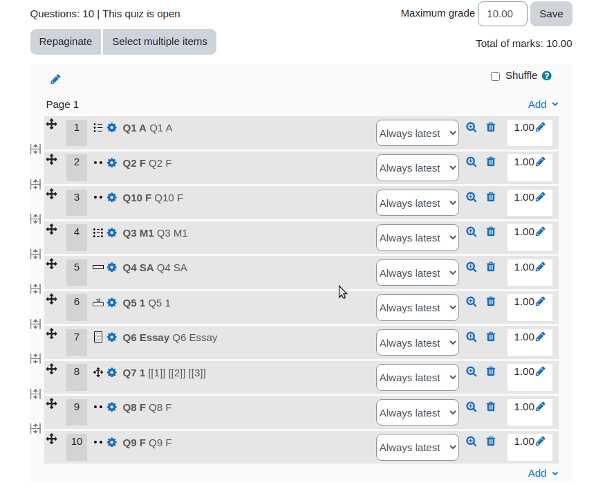
Task: Delete question Q8 F with trash icon
Action: point(491,407)
